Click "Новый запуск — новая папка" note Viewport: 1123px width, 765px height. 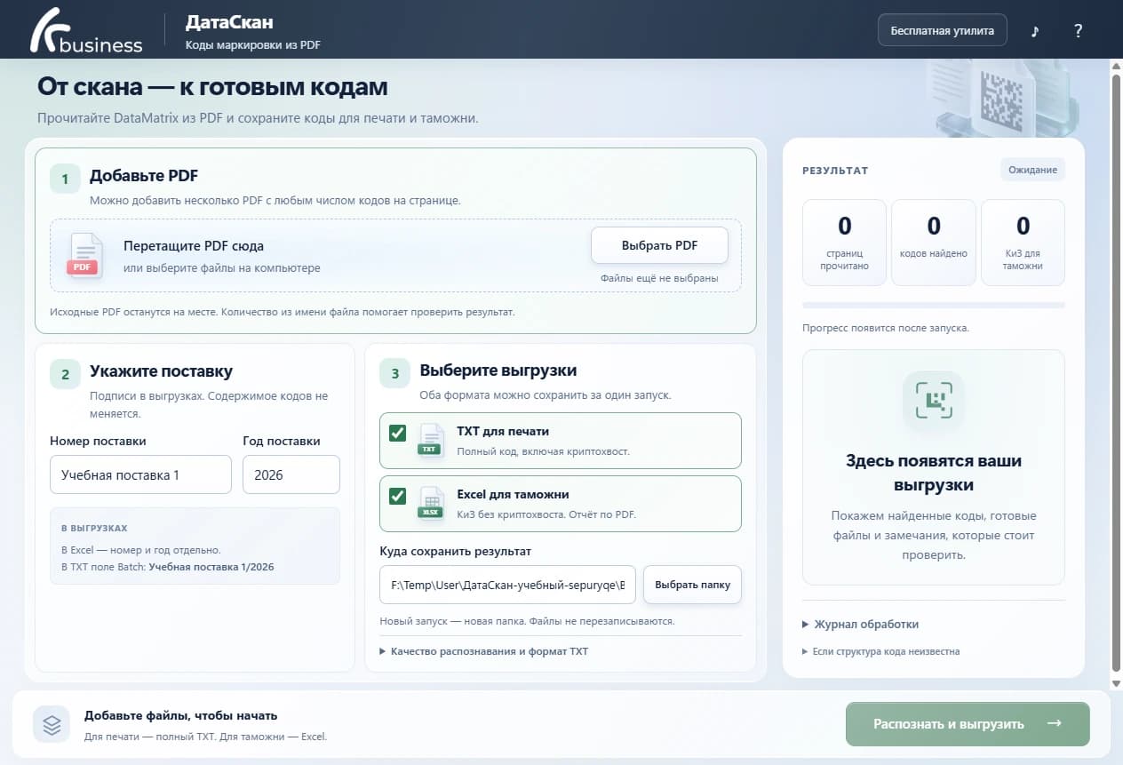click(527, 621)
